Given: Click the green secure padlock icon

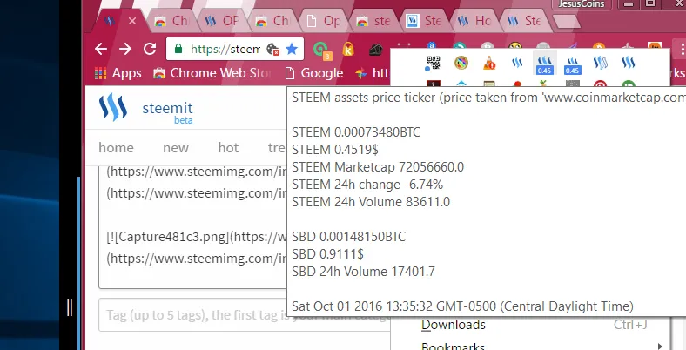Looking at the screenshot, I should [x=178, y=49].
